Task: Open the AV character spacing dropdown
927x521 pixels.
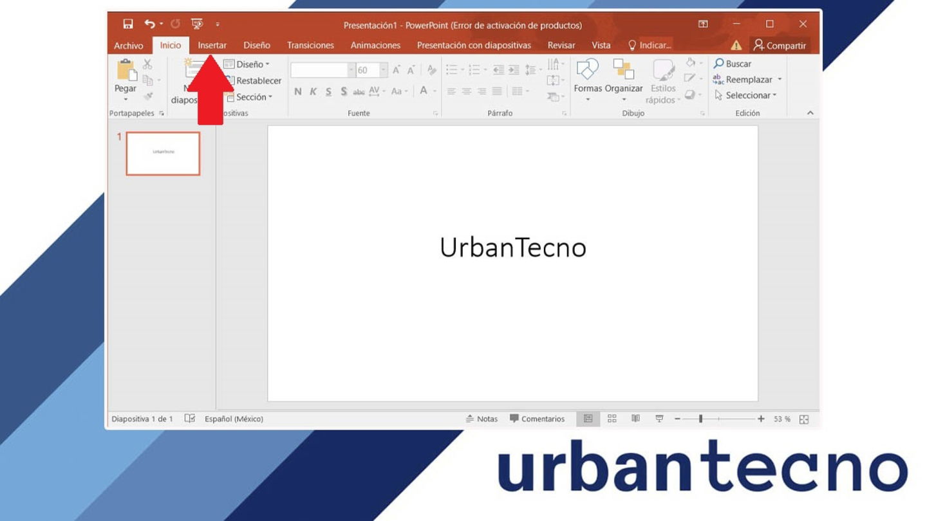Action: point(378,91)
